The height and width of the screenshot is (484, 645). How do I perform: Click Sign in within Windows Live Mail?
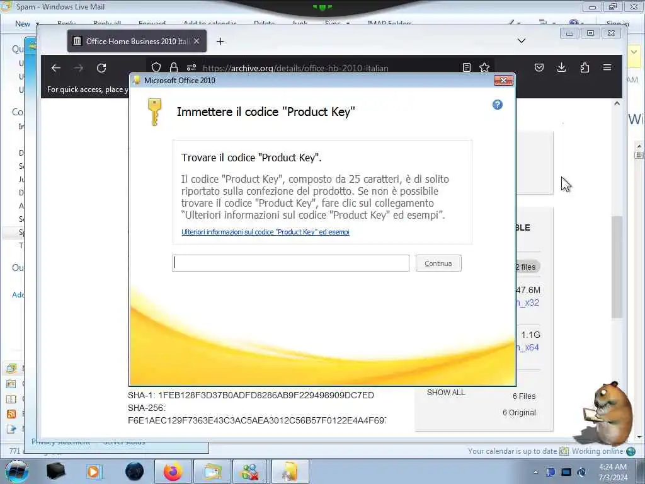click(x=617, y=24)
